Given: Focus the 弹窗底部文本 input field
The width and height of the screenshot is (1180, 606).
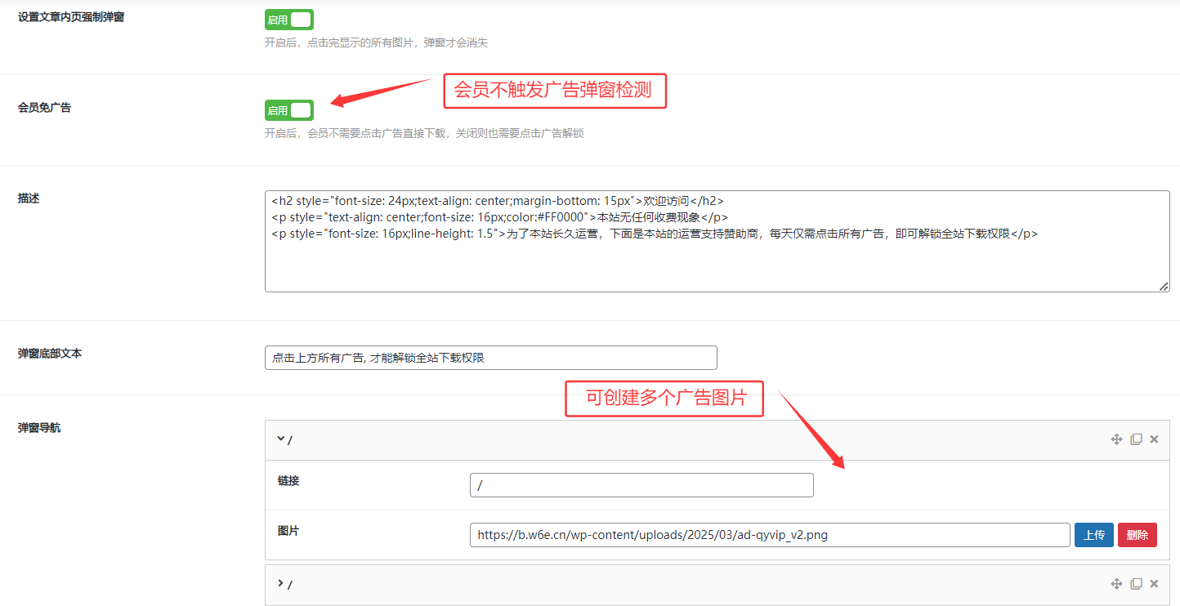Looking at the screenshot, I should pos(490,358).
